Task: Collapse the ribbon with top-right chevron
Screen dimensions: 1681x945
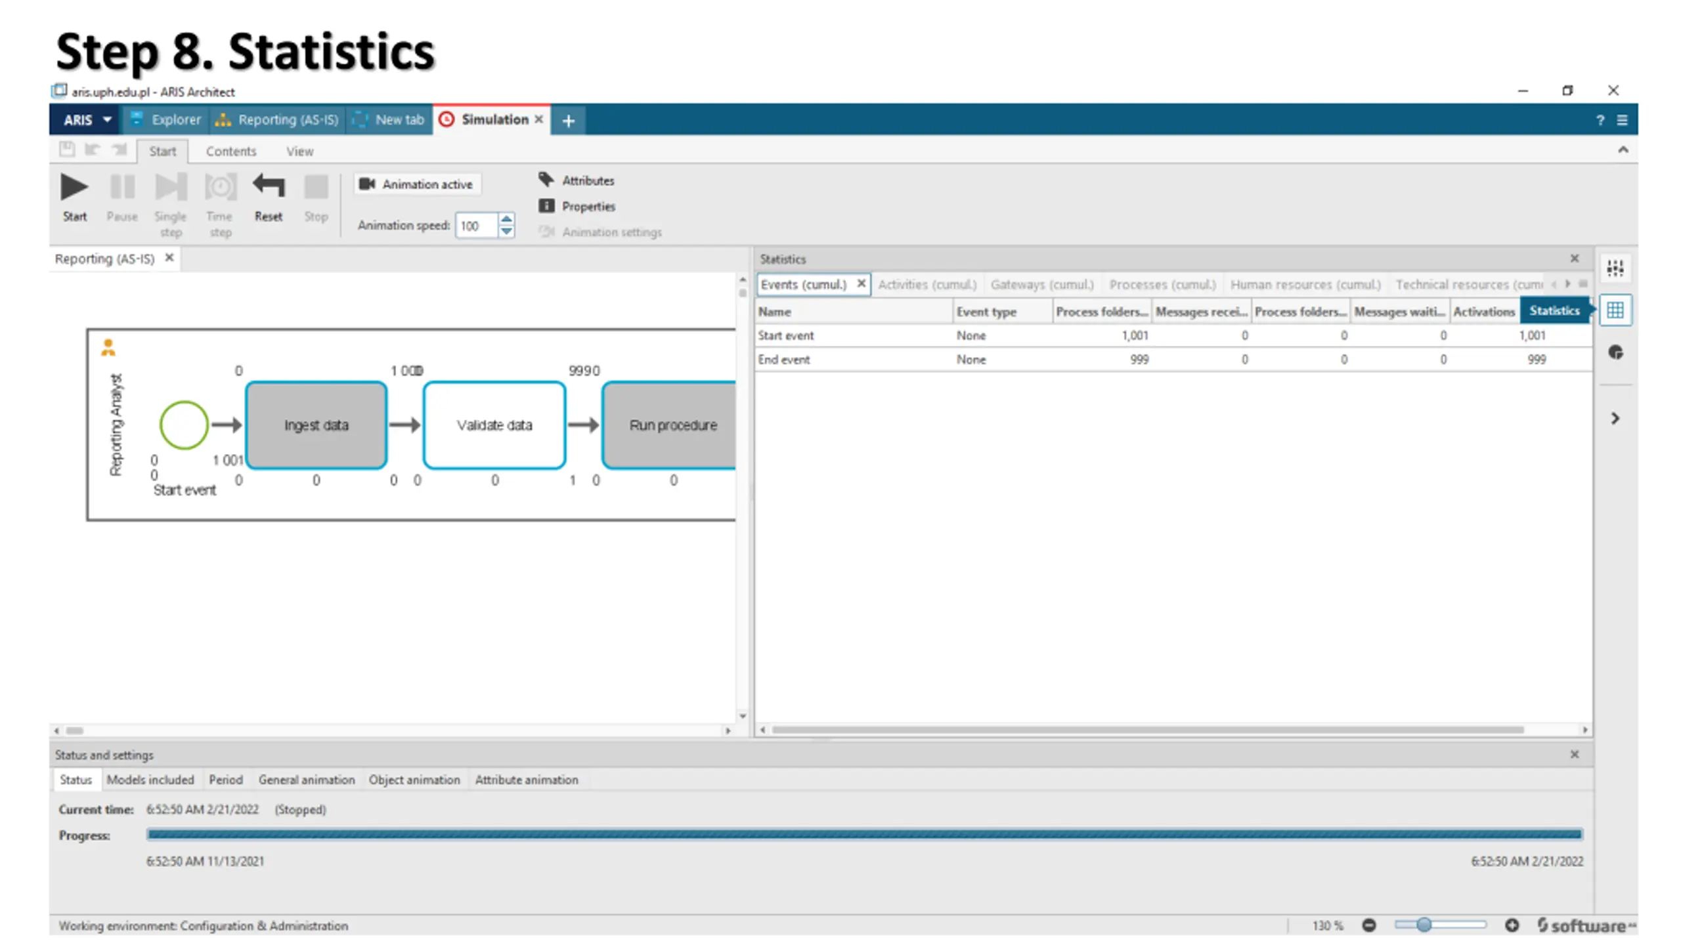Action: (x=1623, y=150)
